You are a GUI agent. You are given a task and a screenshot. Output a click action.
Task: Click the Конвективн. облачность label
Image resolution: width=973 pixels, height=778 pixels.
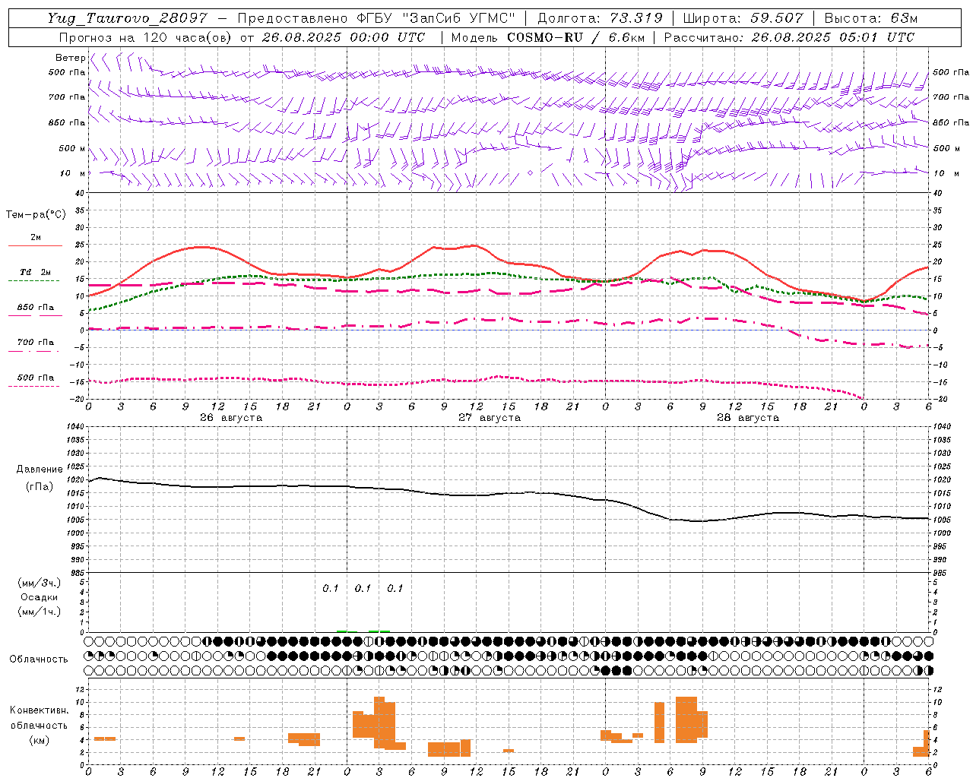pyautogui.click(x=40, y=718)
